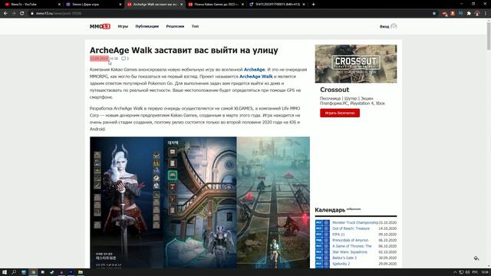Show hidden system tray icons
Viewport: 491px width, 276px height.
455,272
